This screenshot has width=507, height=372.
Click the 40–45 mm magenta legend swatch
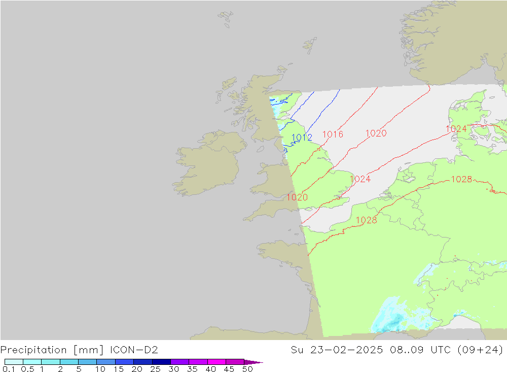216,362
